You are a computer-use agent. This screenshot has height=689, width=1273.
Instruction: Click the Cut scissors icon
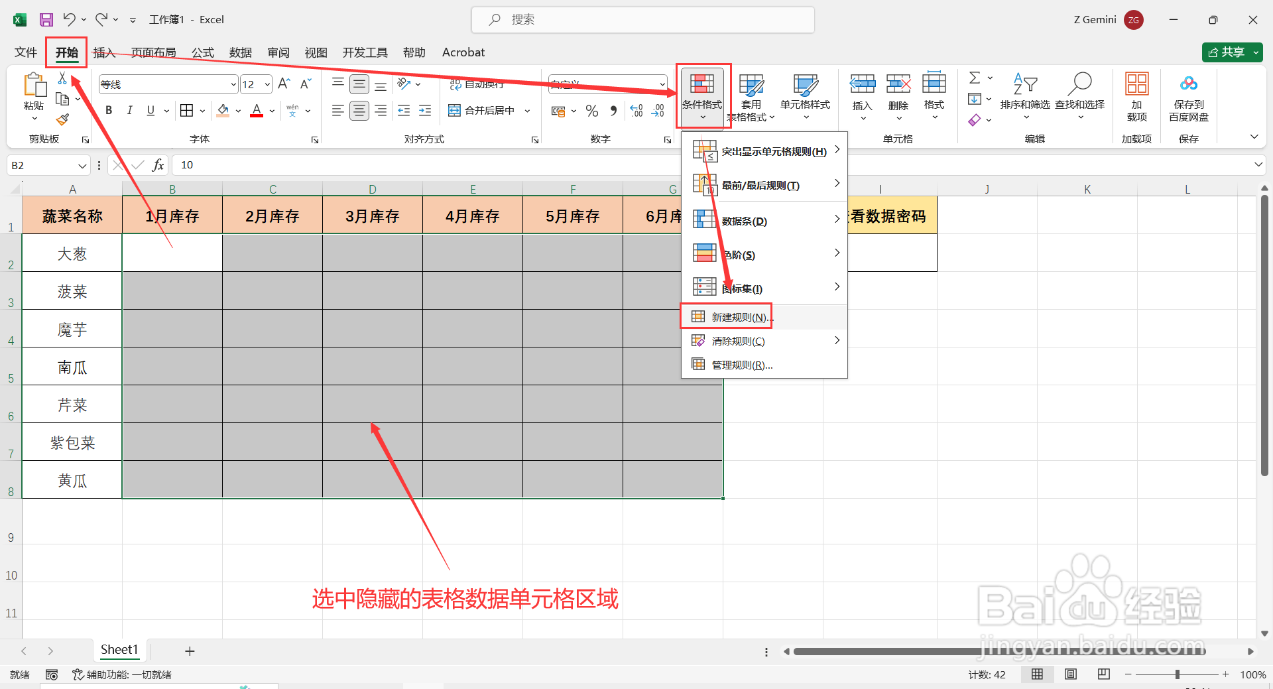(x=62, y=78)
